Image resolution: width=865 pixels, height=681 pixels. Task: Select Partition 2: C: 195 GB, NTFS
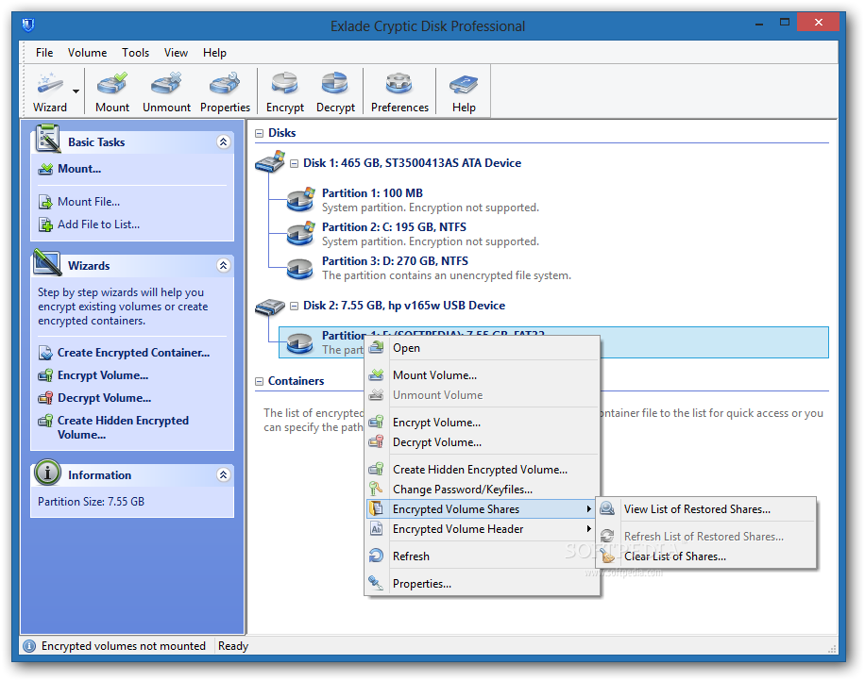[x=394, y=227]
